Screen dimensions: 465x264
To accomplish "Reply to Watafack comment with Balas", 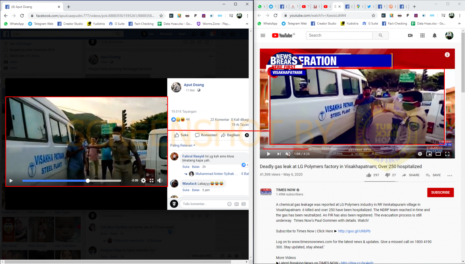I will [196, 190].
